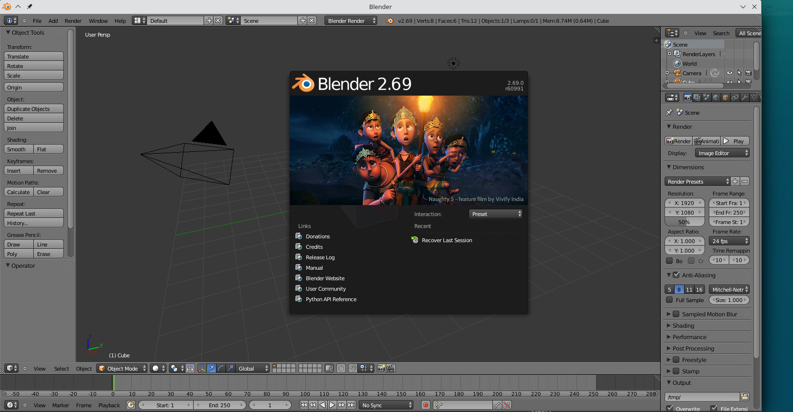793x412 pixels.
Task: Open the Render menu in top bar
Action: (73, 21)
